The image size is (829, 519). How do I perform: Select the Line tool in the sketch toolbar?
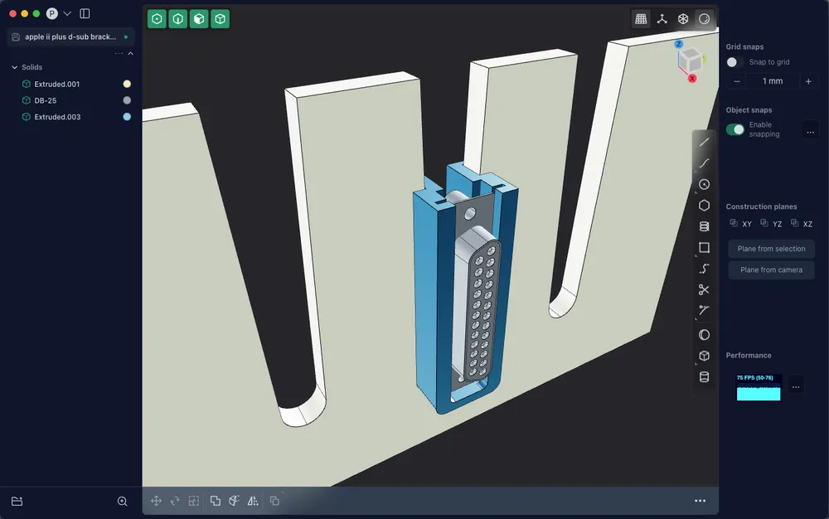tap(704, 143)
